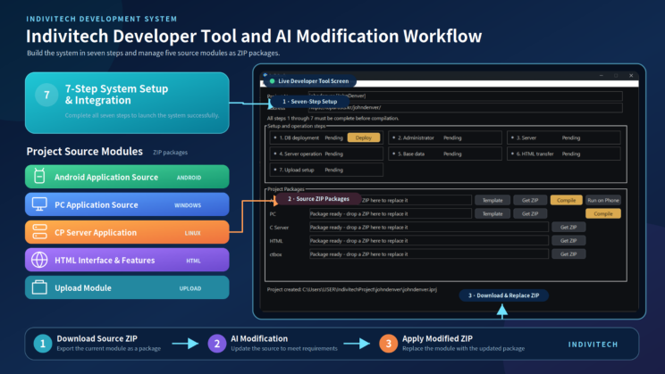Select the CP Server Application module
Viewport: 665px width, 374px height.
[127, 232]
